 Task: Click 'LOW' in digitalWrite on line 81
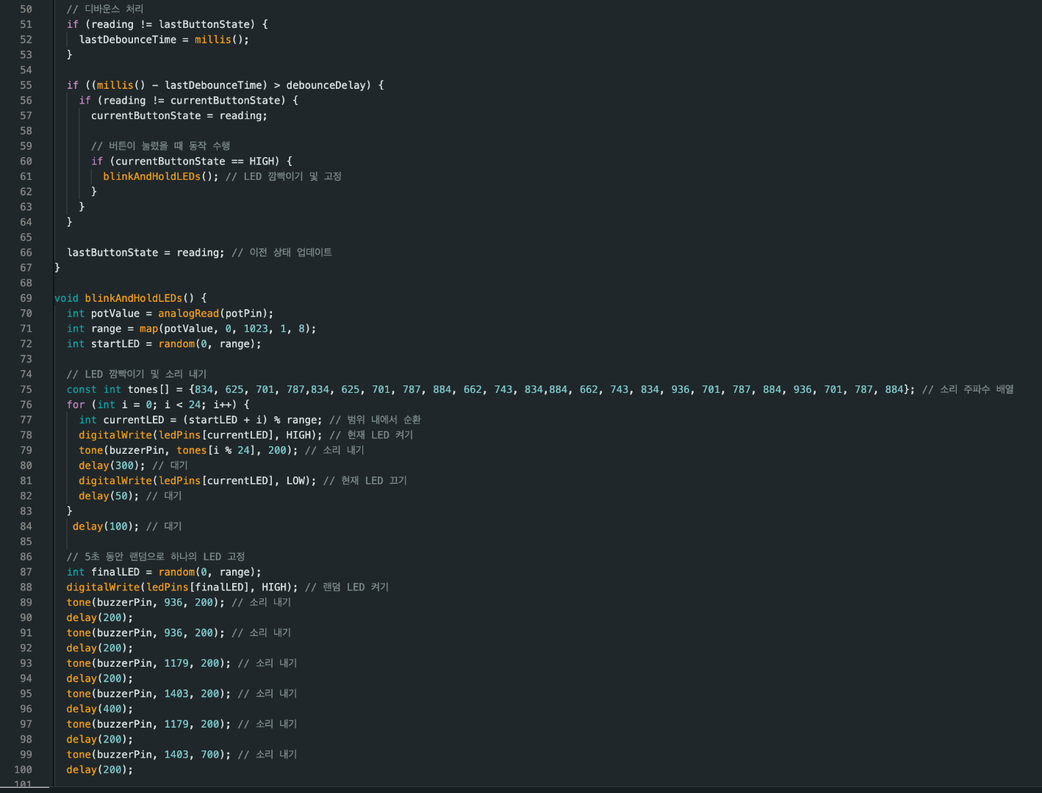tap(295, 481)
